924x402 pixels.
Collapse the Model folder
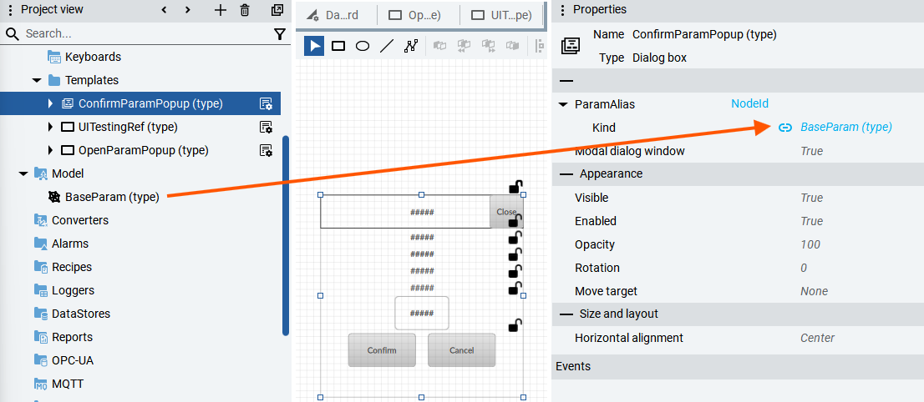[23, 173]
